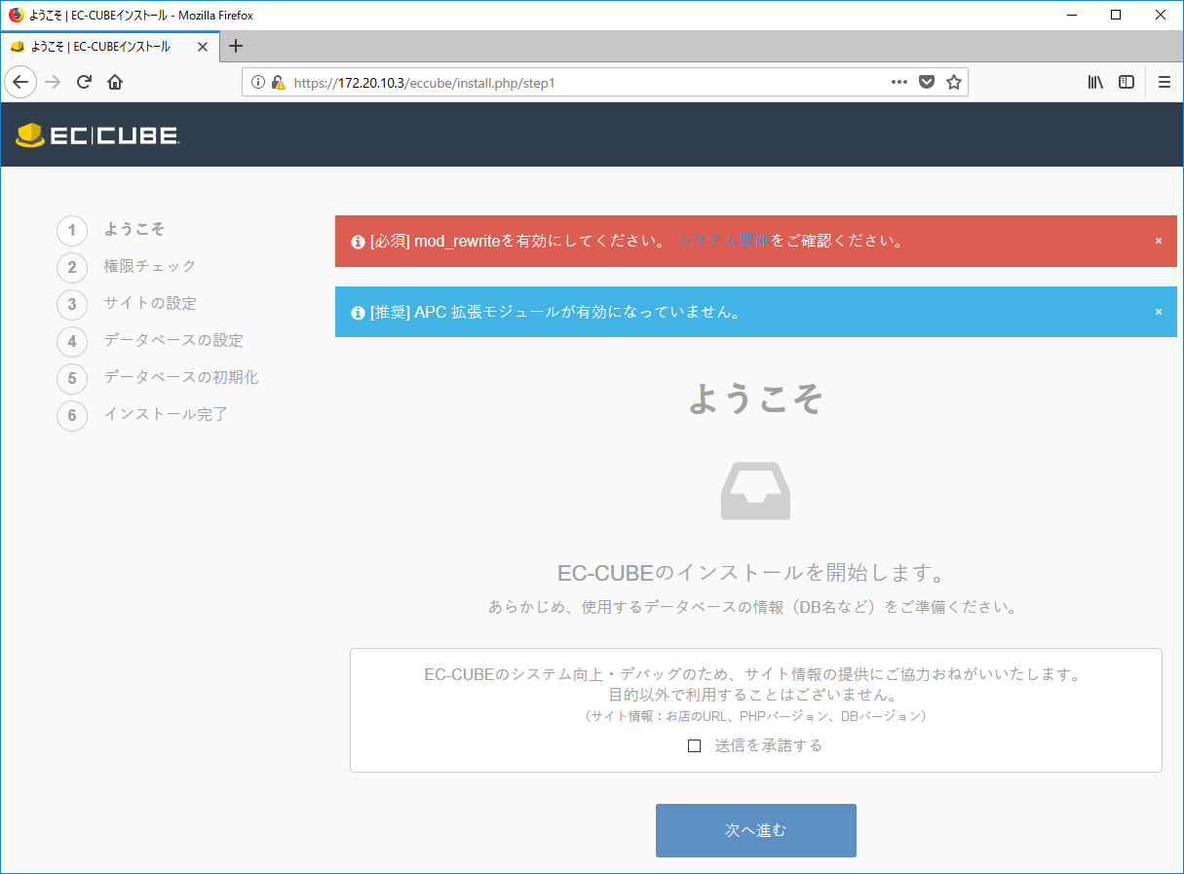This screenshot has width=1184, height=874.
Task: Click the サイト情報 note text line
Action: [x=755, y=716]
